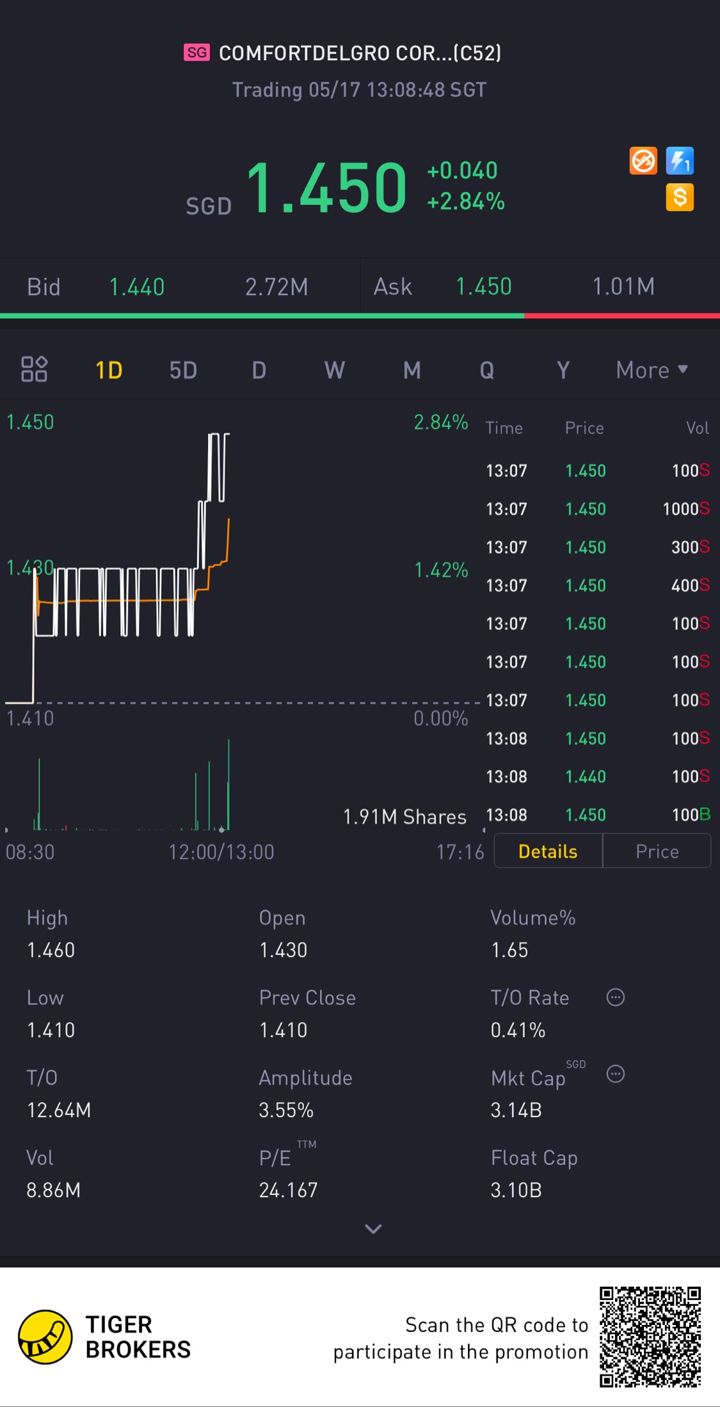Switch to the weekly W chart
This screenshot has height=1407, width=720.
point(334,370)
